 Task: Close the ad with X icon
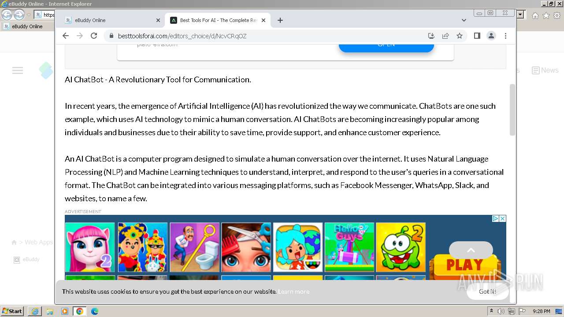tap(502, 218)
